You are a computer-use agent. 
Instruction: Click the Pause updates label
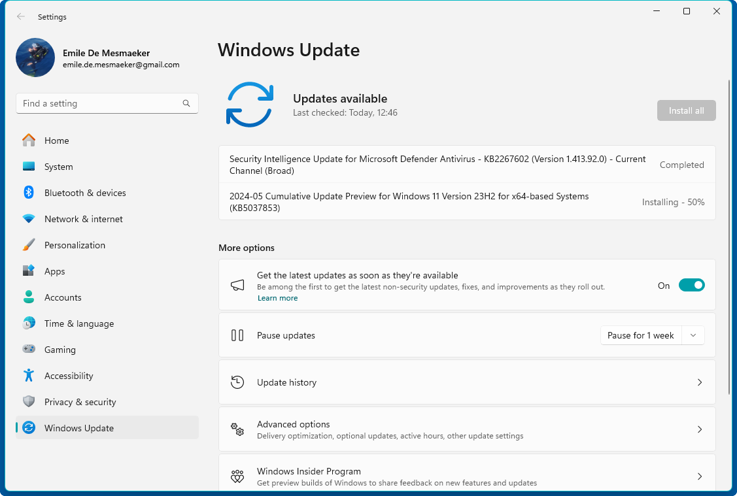pyautogui.click(x=286, y=335)
